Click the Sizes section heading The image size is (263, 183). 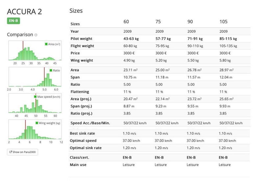(76, 11)
